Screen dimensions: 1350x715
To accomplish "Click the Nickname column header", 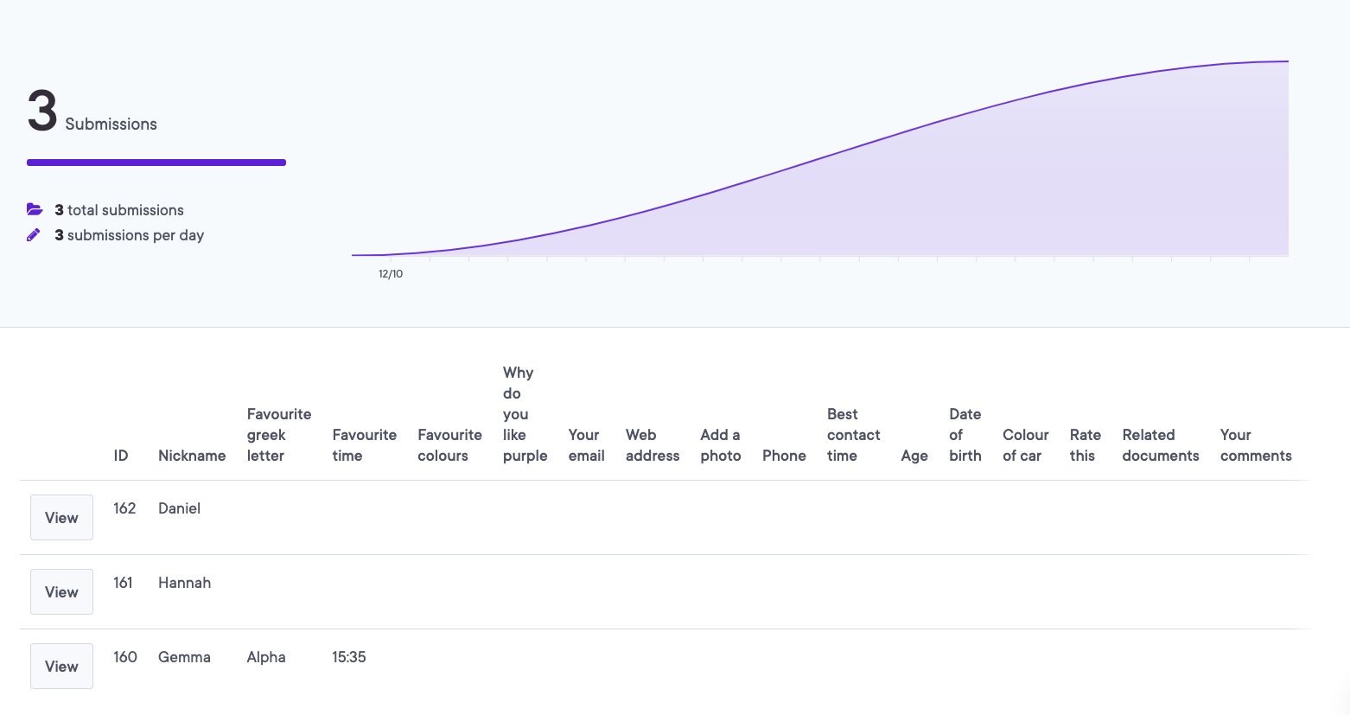I will point(192,456).
